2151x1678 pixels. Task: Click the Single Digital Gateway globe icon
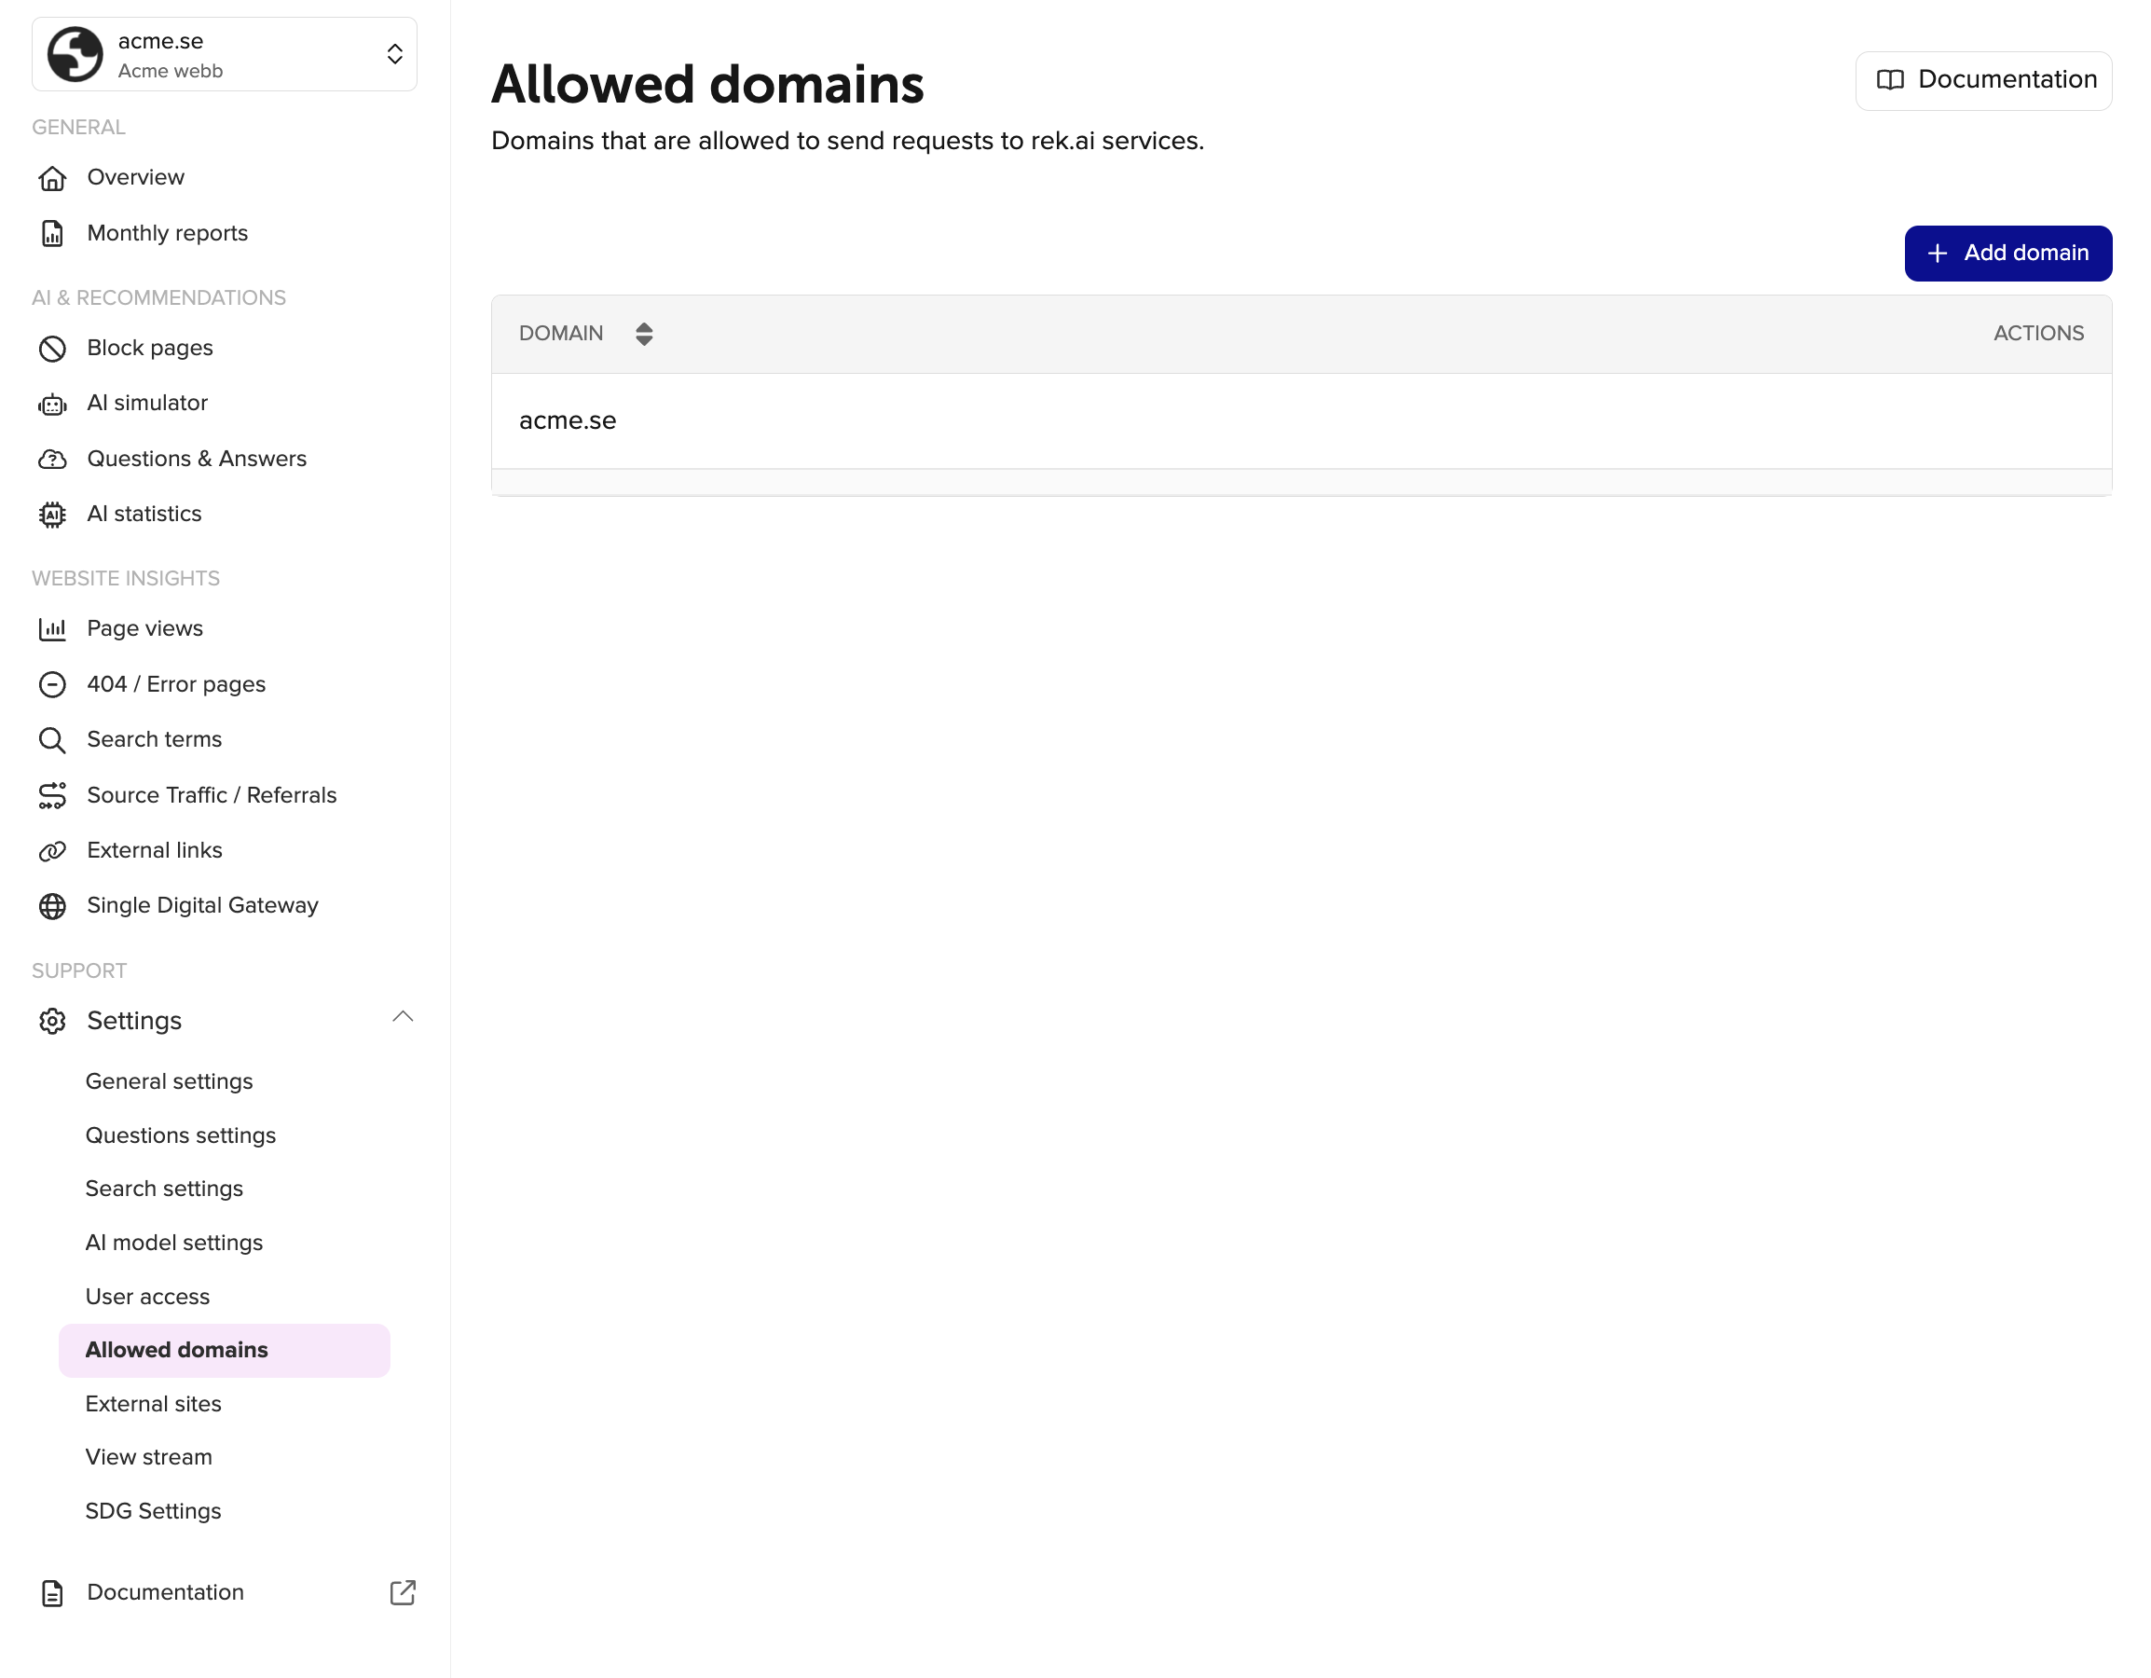[x=52, y=905]
